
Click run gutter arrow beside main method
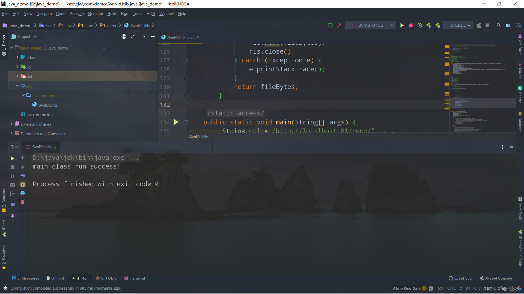point(176,122)
